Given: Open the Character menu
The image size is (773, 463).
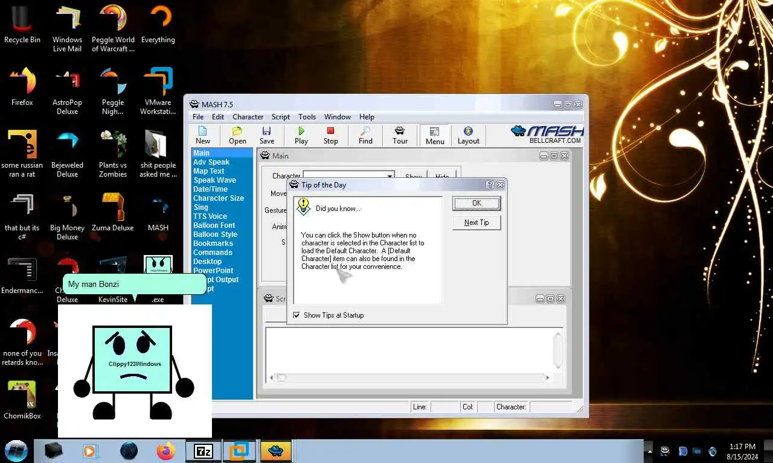Looking at the screenshot, I should tap(248, 117).
